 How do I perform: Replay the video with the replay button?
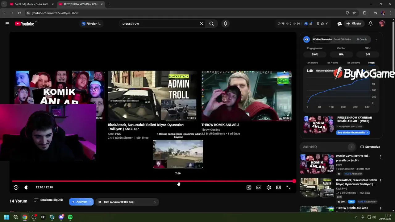[x=16, y=187]
